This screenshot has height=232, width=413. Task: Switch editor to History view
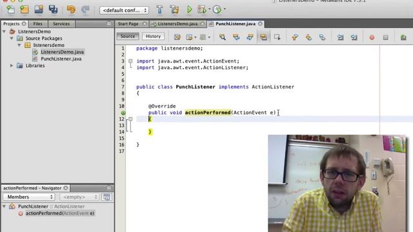pos(153,36)
